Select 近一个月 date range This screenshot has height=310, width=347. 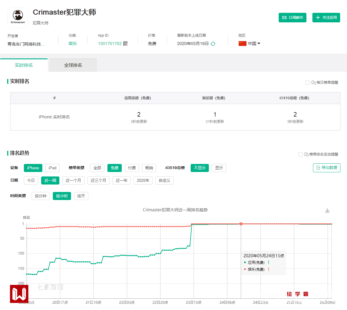(x=73, y=180)
